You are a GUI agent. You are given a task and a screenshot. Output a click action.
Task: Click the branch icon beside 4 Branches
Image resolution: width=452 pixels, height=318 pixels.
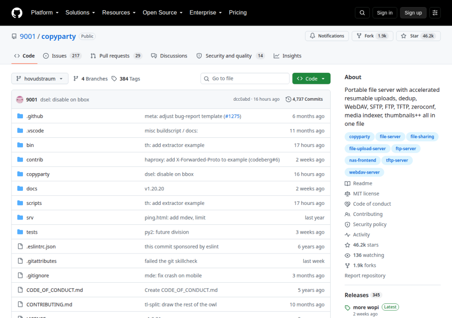[76, 79]
